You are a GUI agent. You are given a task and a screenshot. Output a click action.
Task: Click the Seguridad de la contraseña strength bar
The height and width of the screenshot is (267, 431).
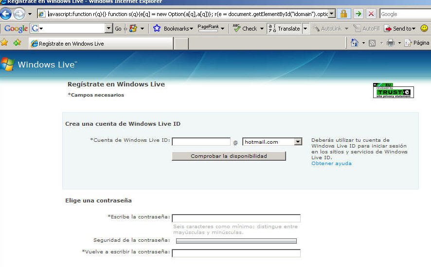tap(236, 241)
